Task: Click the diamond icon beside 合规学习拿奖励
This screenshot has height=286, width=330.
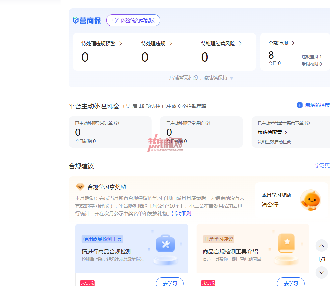Action: click(x=80, y=187)
